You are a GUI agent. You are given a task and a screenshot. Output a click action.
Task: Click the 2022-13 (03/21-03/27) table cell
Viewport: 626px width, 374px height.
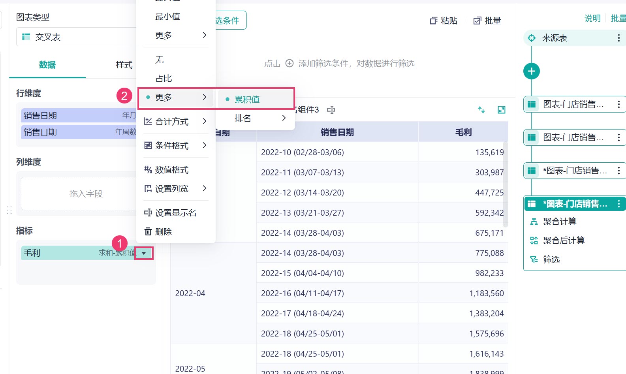click(x=337, y=213)
